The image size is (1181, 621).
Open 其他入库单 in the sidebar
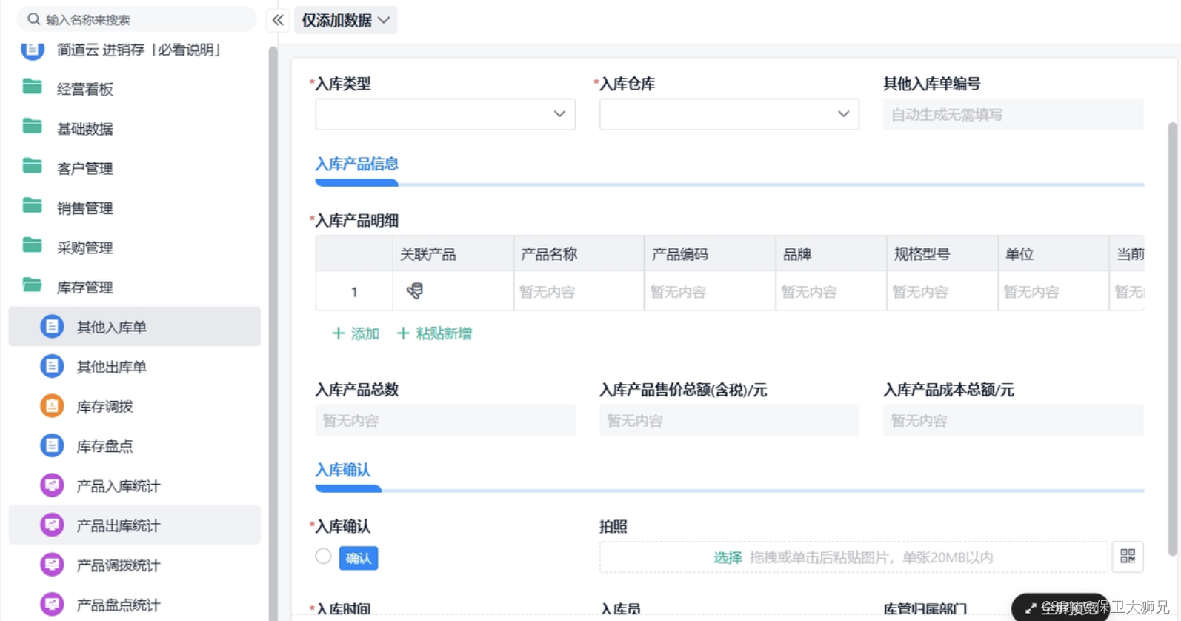click(134, 326)
